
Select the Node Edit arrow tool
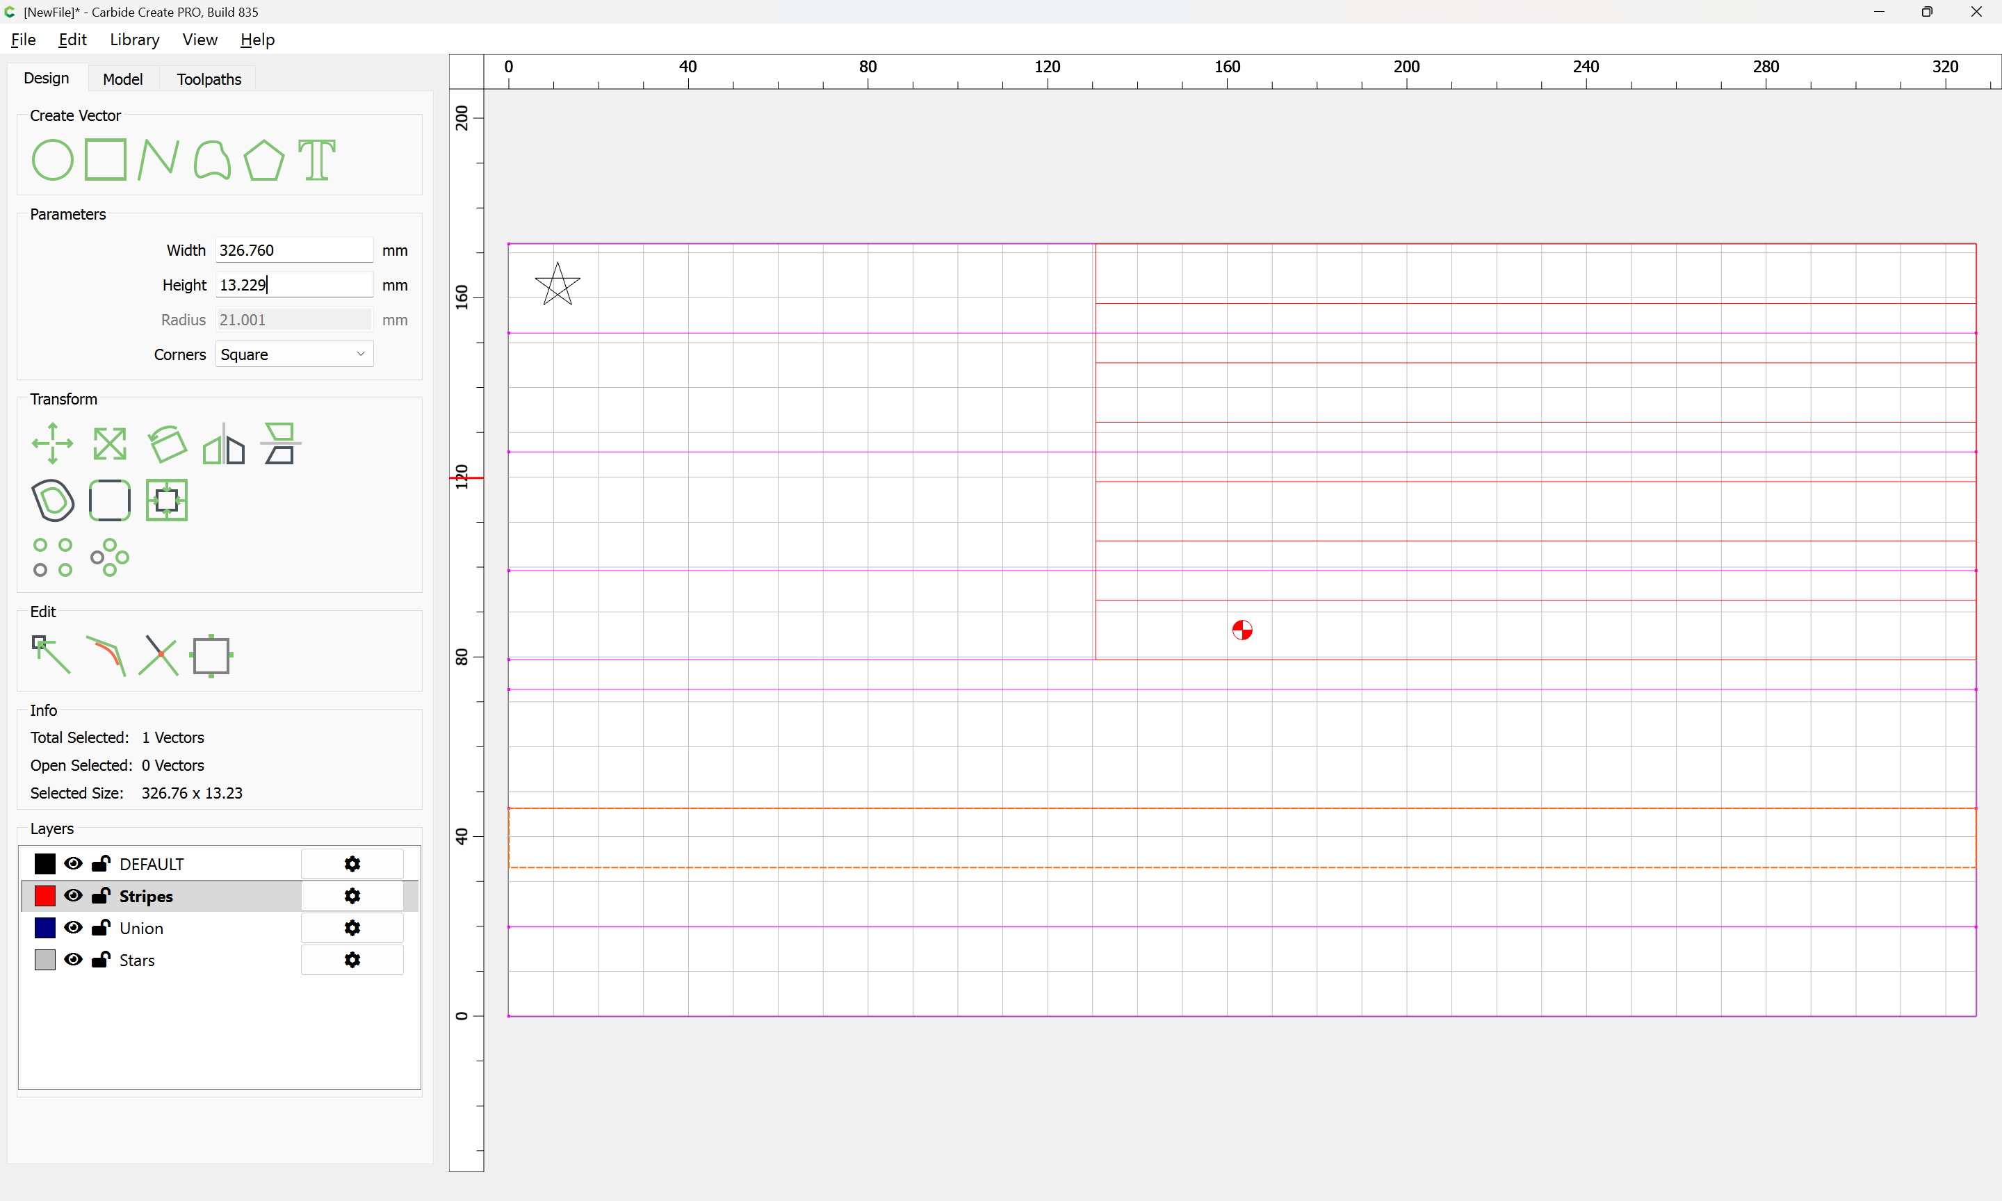51,655
